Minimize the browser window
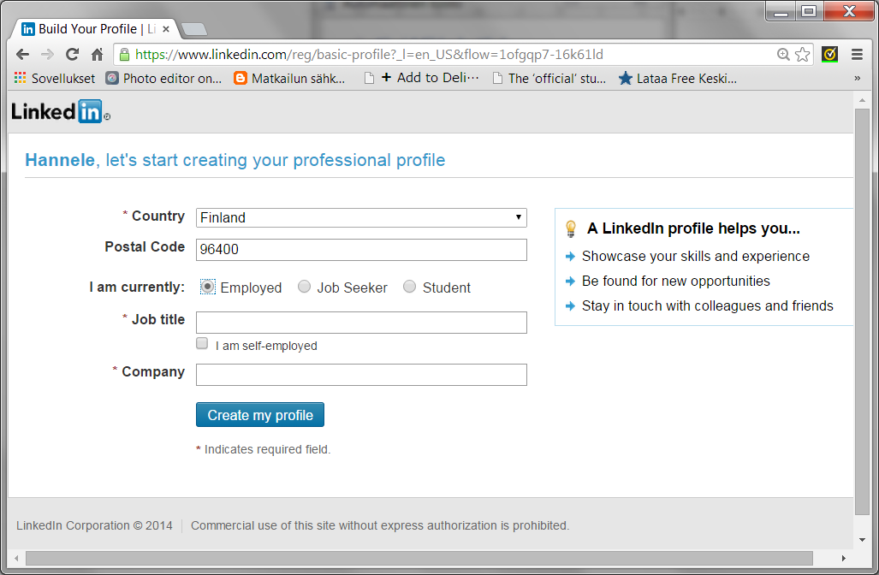This screenshot has height=575, width=879. click(x=781, y=11)
